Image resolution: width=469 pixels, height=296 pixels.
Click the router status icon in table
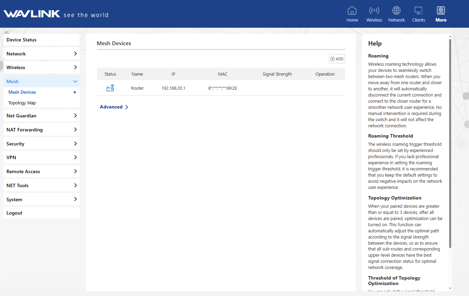pos(110,88)
